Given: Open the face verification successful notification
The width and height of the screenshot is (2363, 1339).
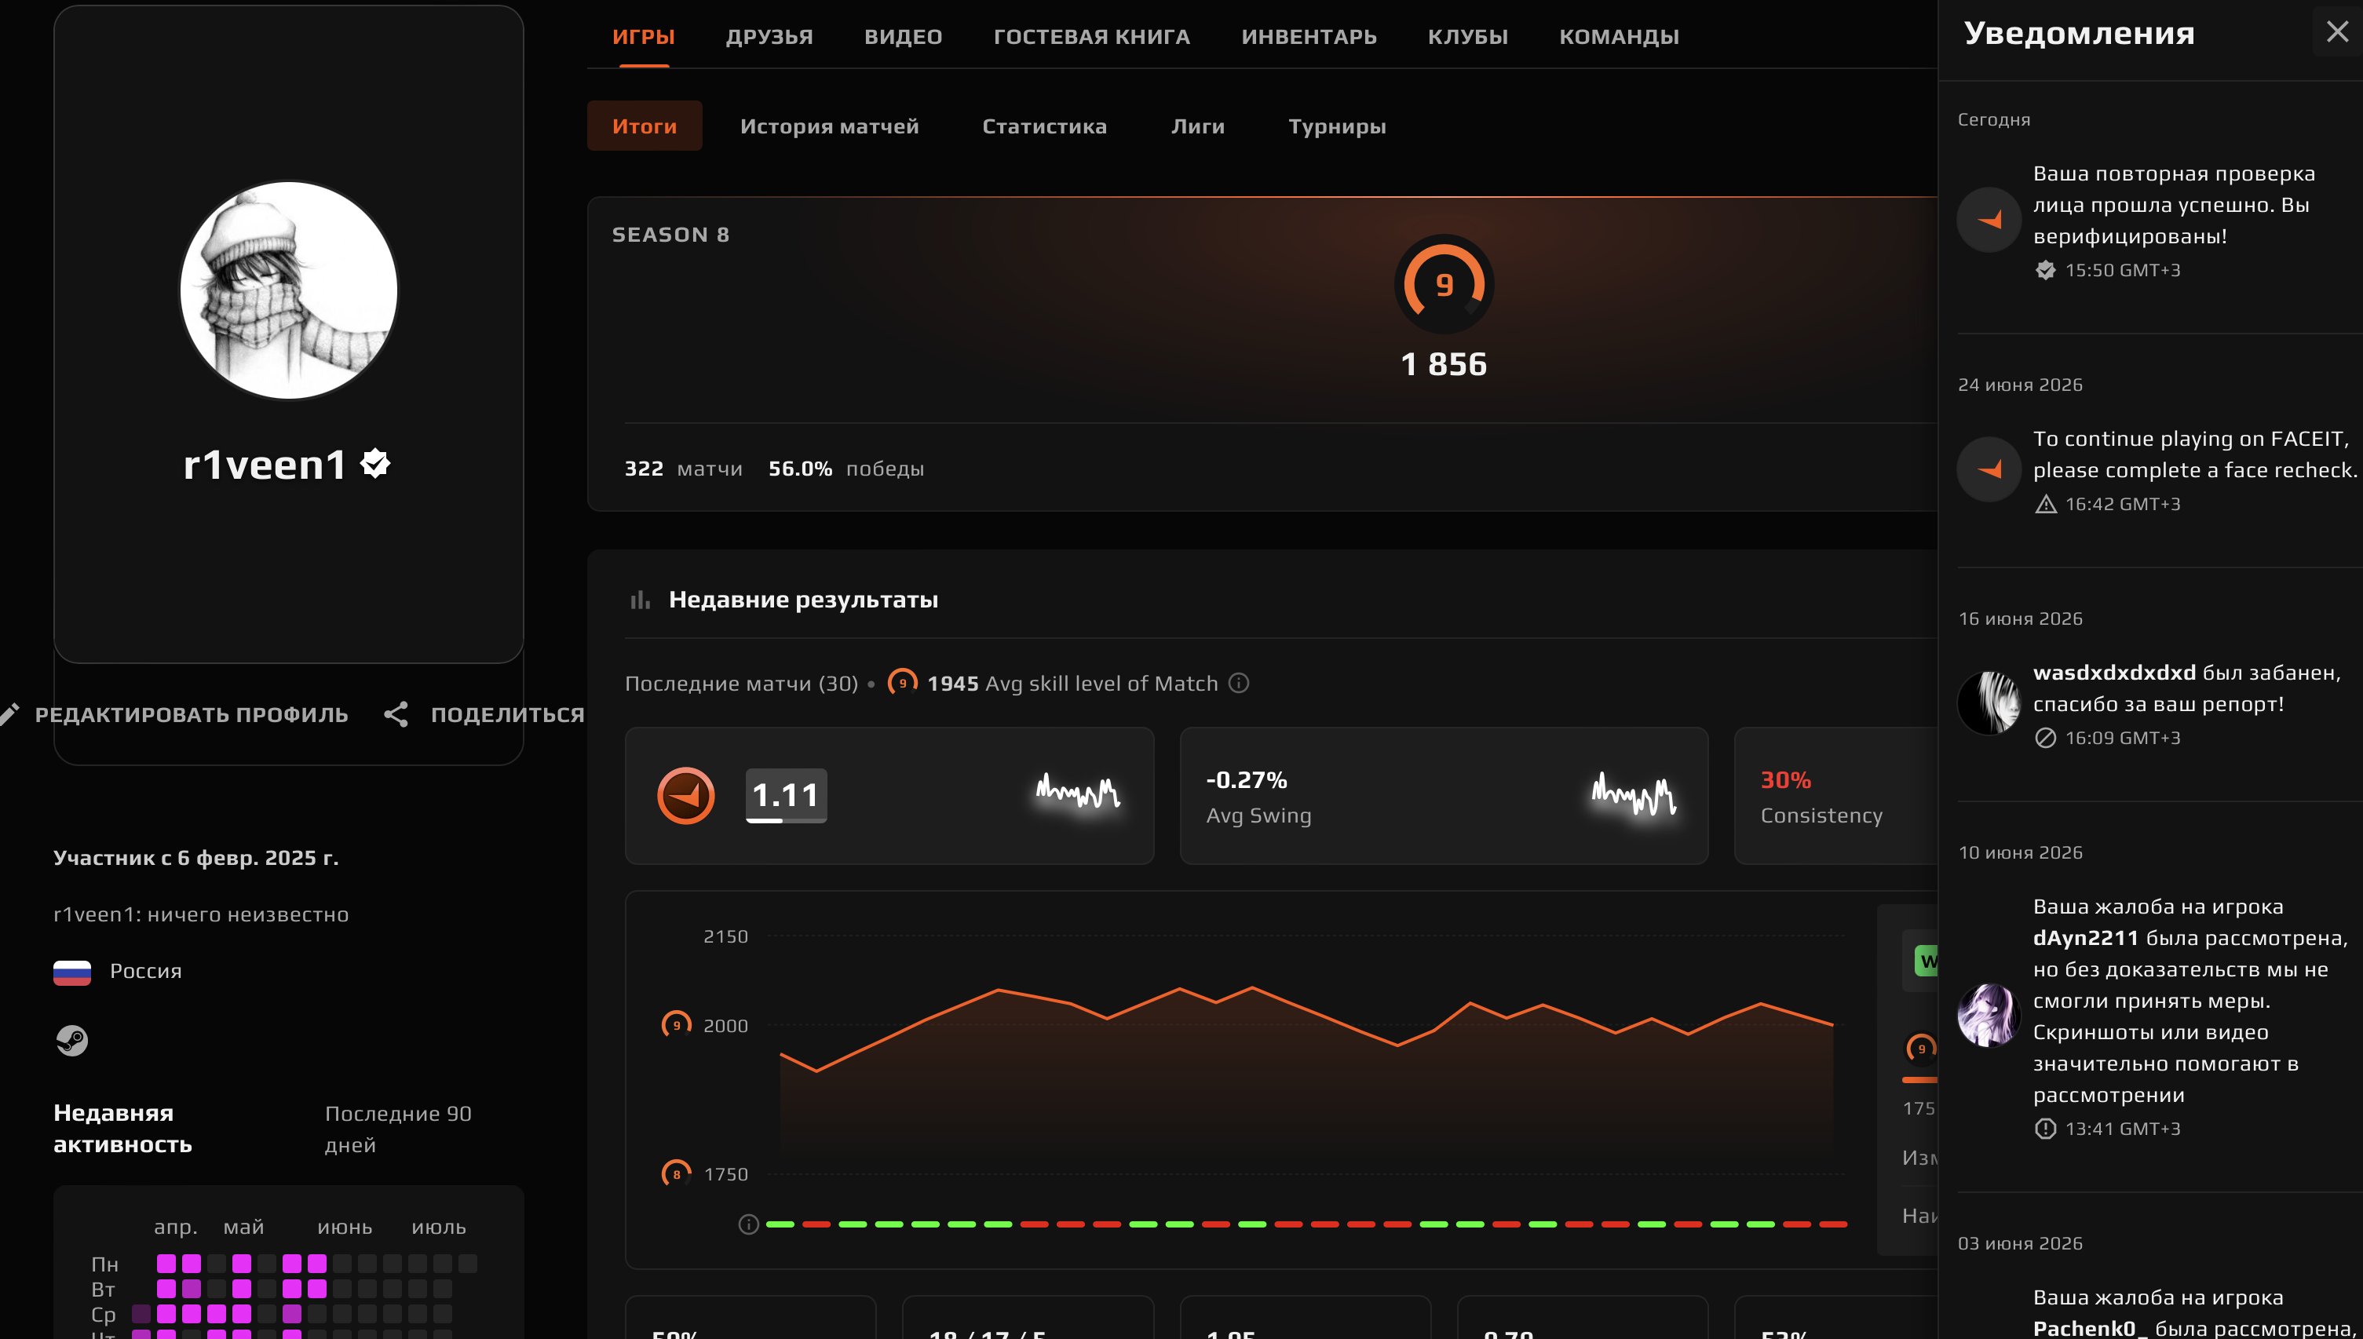Looking at the screenshot, I should click(x=2158, y=221).
